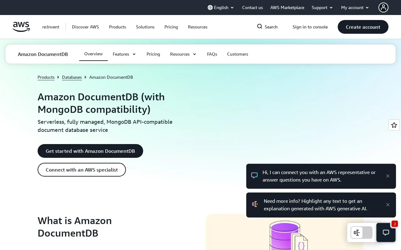Open Resources in the main navigation bar
The image size is (401, 250).
[x=198, y=27]
